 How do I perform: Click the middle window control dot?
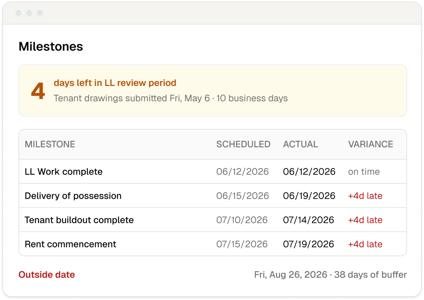(x=29, y=13)
